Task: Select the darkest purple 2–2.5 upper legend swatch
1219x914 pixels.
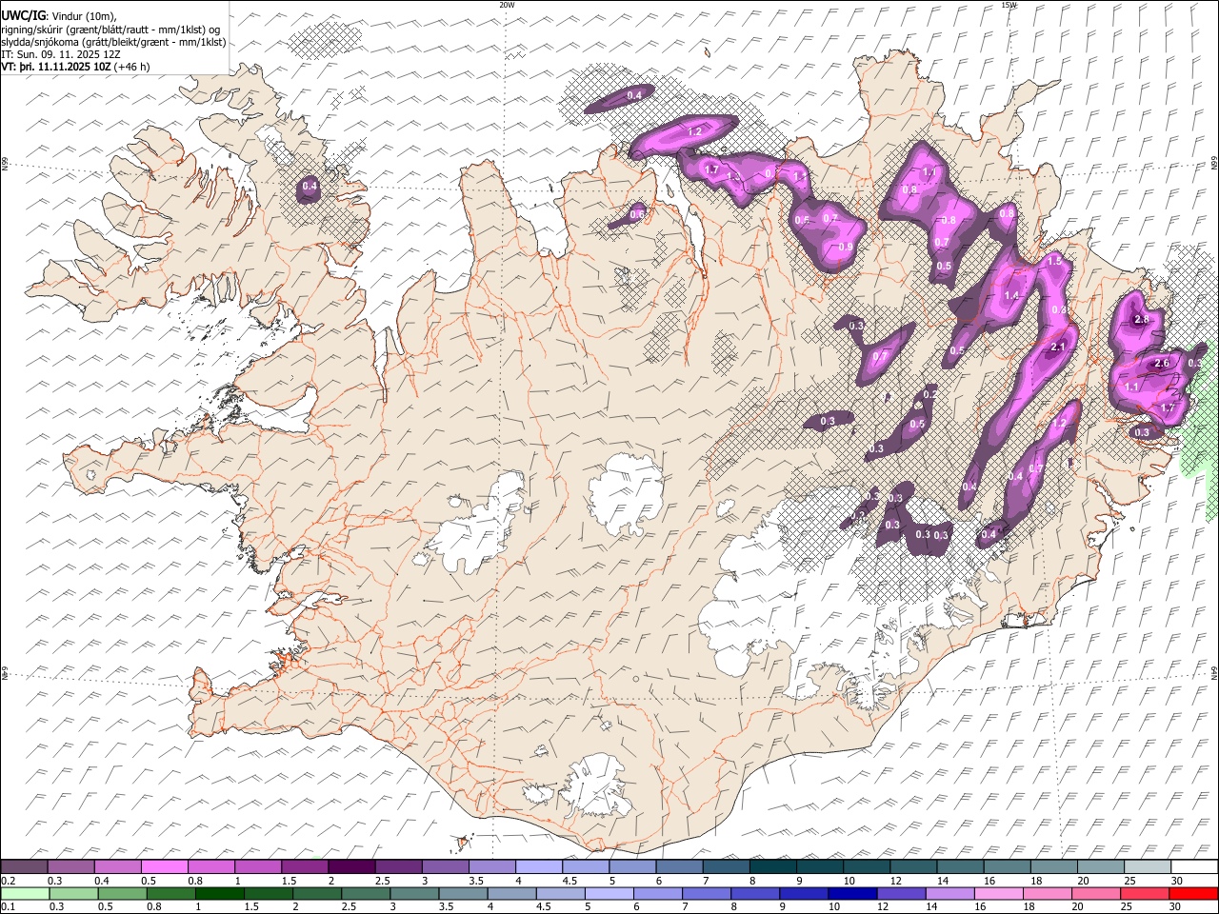Action: [350, 866]
